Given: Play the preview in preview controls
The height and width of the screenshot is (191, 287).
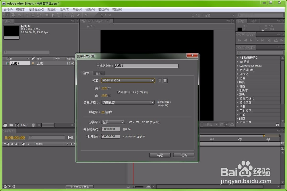Looking at the screenshot, I should (x=251, y=40).
